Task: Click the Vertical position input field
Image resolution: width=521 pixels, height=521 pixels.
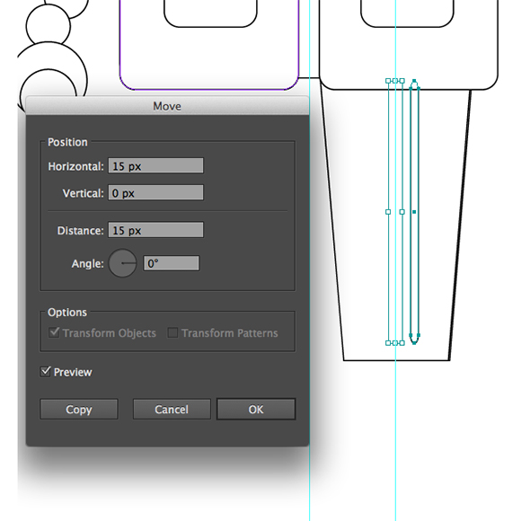Action: [x=155, y=193]
